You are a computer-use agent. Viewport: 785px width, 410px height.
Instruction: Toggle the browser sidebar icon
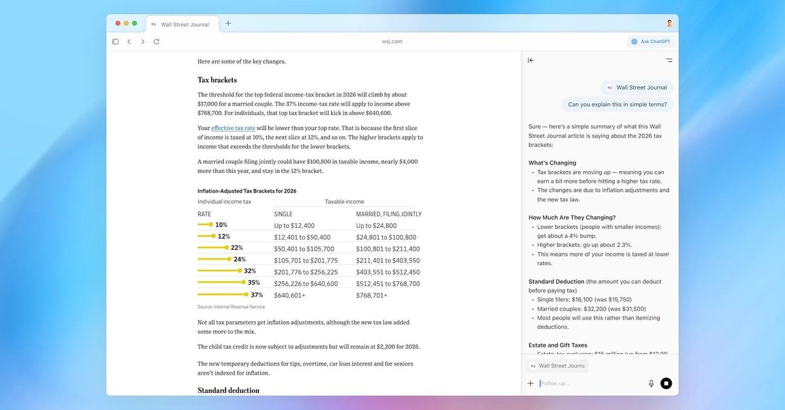pyautogui.click(x=115, y=41)
